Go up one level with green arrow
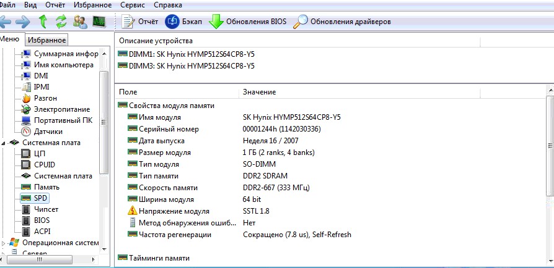Viewport: 554px width, 268px height. (x=43, y=22)
